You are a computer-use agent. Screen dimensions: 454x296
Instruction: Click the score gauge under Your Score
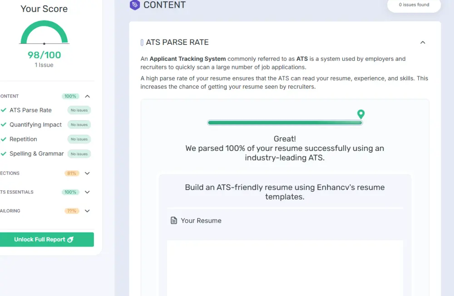click(44, 32)
